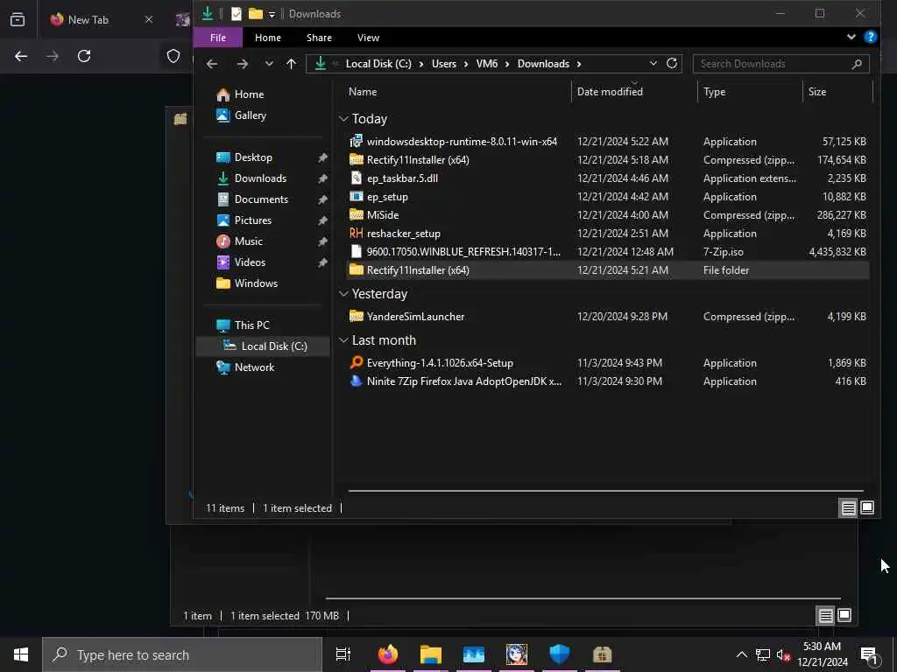897x672 pixels.
Task: Click the taskbar search box
Action: [182, 654]
